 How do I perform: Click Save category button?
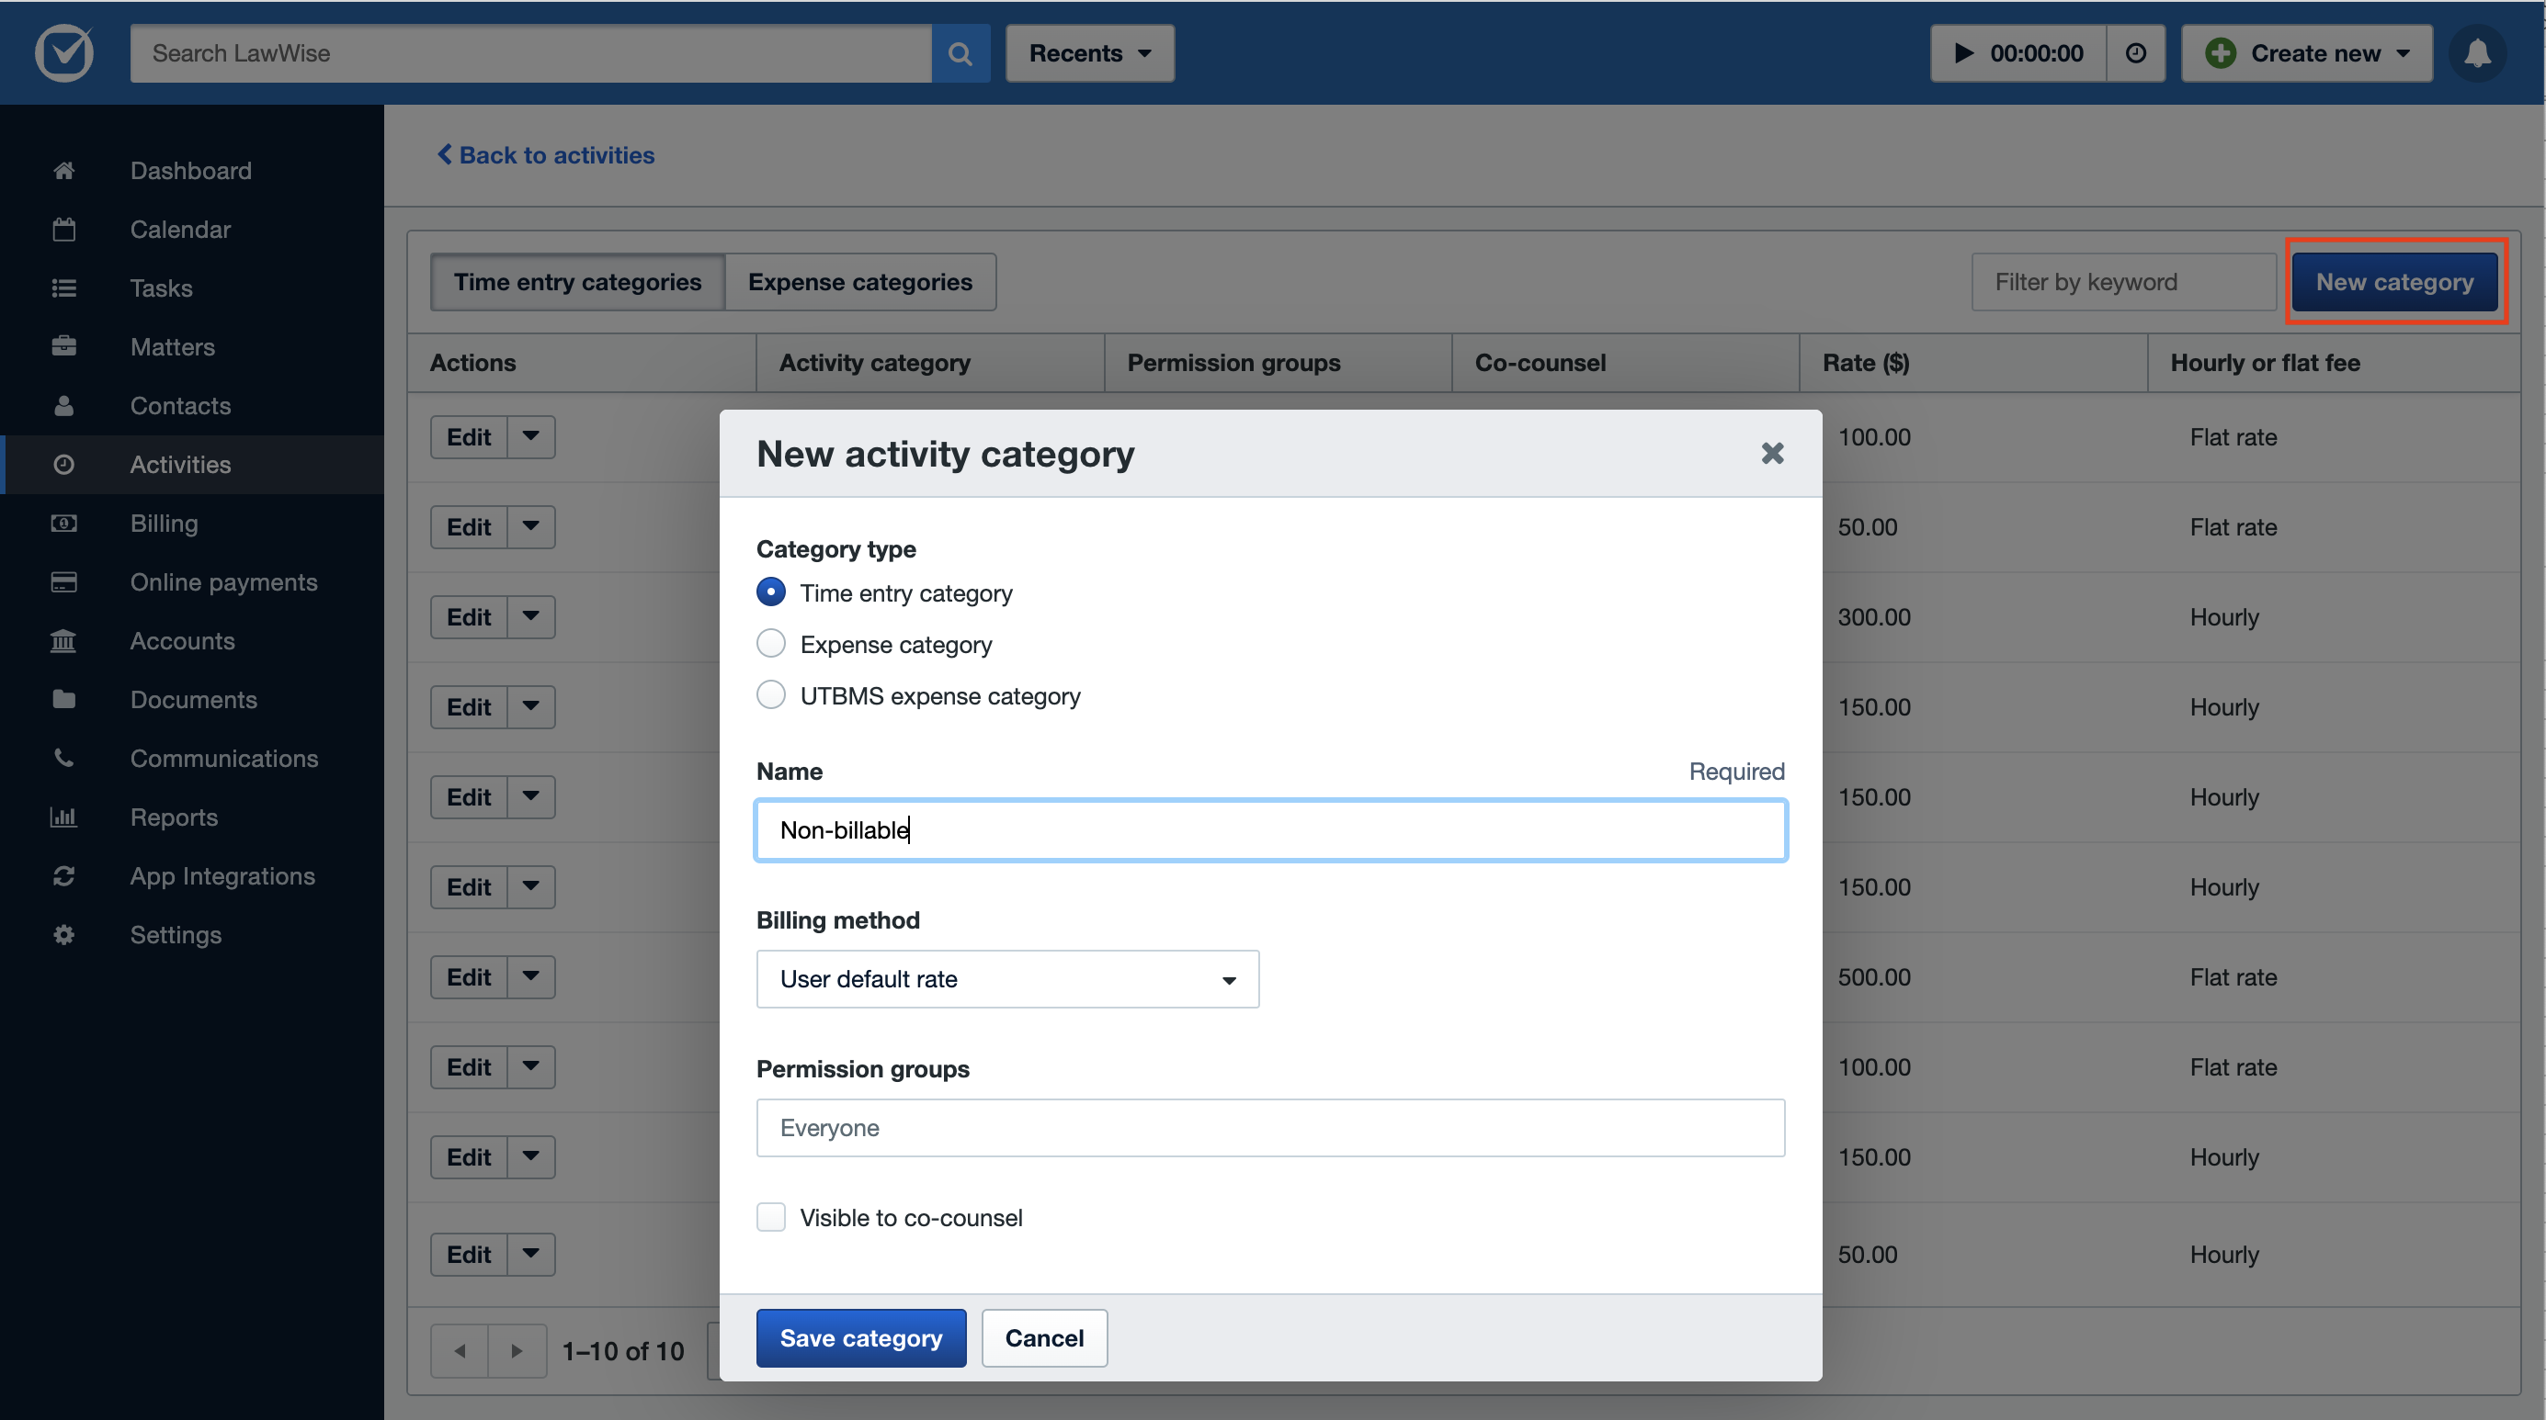pyautogui.click(x=861, y=1337)
